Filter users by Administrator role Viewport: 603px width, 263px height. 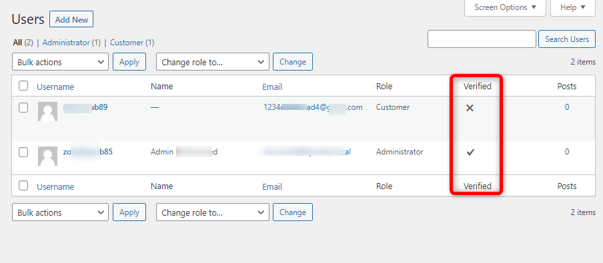point(66,43)
